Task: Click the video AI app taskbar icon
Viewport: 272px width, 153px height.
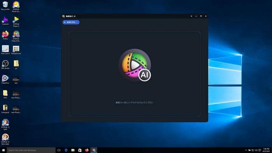Action: click(94, 150)
